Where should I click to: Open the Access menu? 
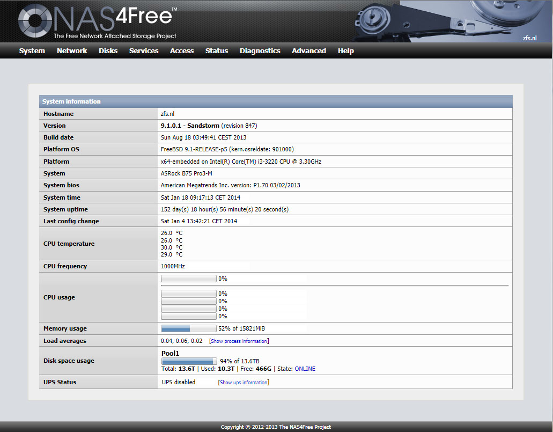182,51
